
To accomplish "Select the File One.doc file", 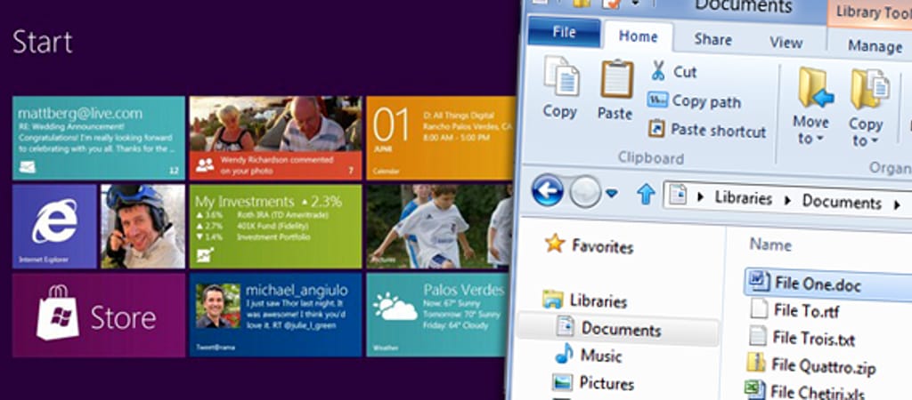I will (817, 283).
